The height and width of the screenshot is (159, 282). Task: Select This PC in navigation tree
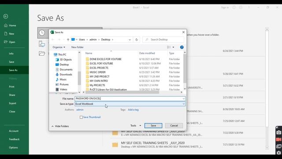click(60, 55)
